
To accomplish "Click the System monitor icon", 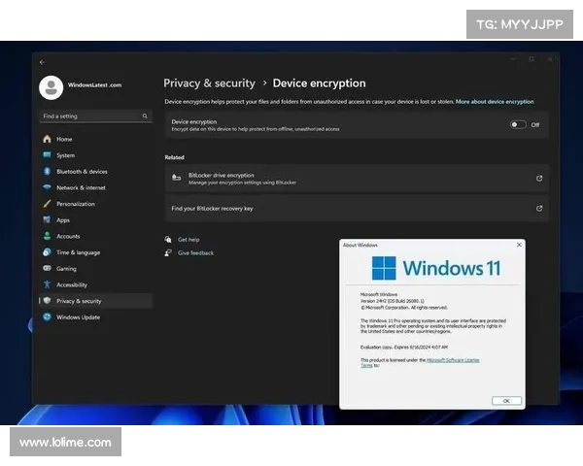I will click(47, 155).
